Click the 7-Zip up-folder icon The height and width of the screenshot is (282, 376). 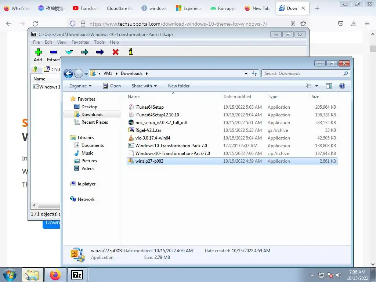[x=35, y=69]
